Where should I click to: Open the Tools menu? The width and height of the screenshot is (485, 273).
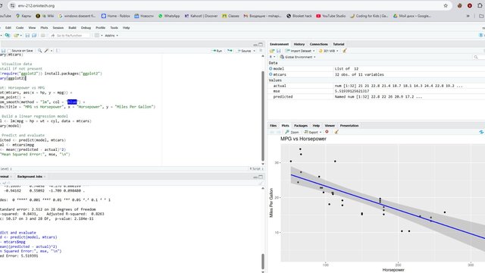click(114, 27)
